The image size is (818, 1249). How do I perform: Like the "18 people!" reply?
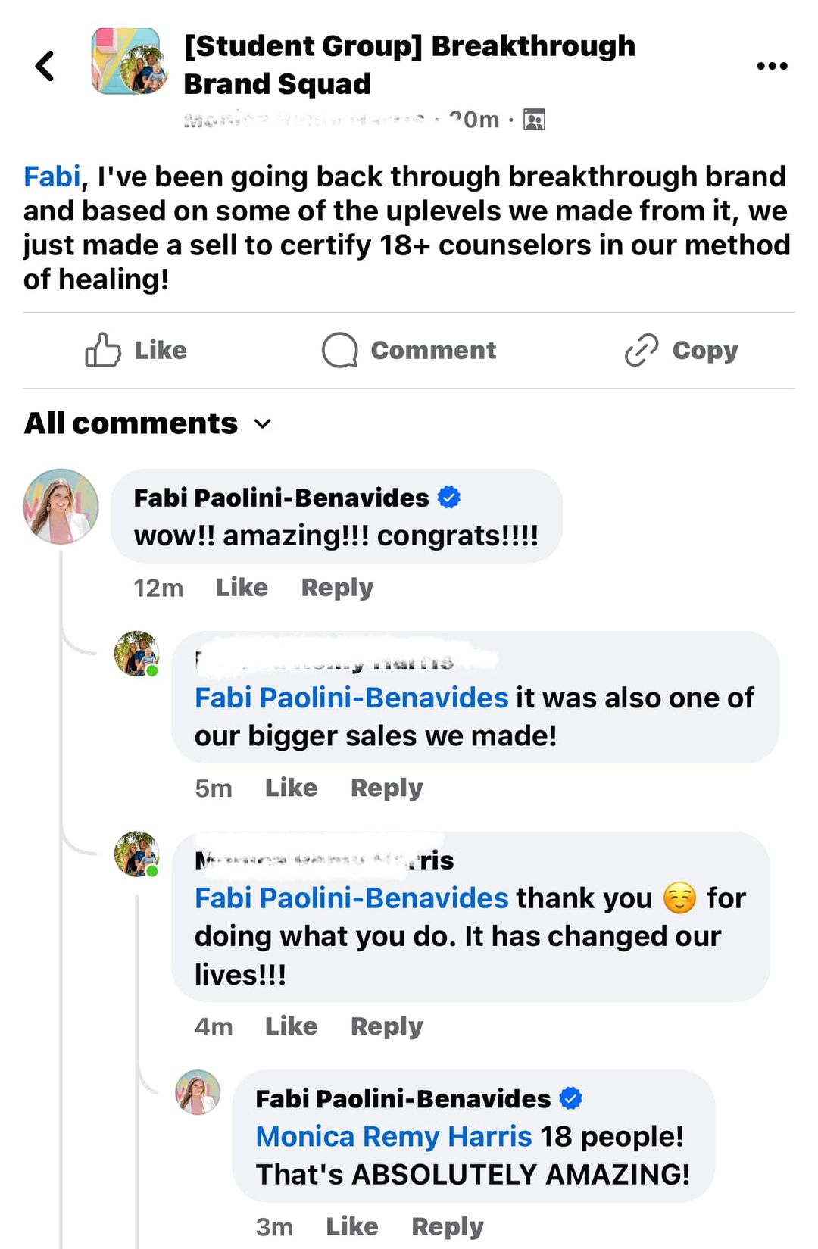pos(351,1226)
